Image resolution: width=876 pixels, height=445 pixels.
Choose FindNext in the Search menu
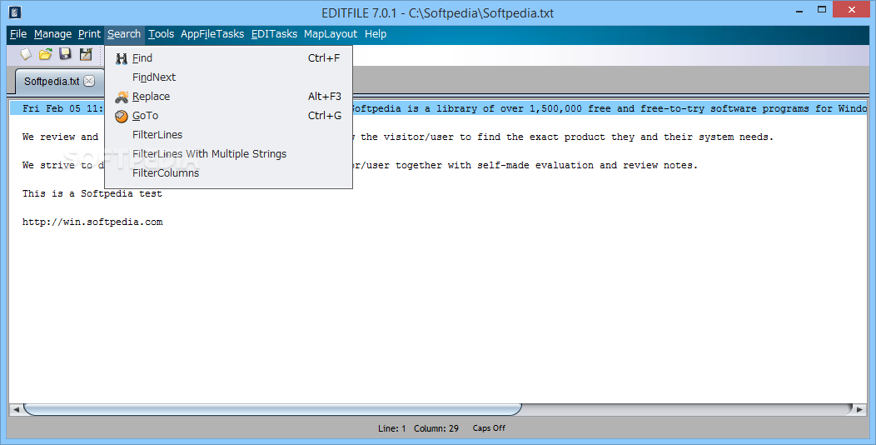click(x=228, y=77)
